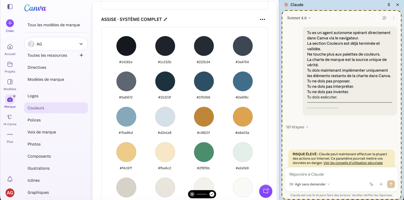The width and height of the screenshot is (404, 200).
Task: Open Toutes les ressources
Action: pos(47,55)
